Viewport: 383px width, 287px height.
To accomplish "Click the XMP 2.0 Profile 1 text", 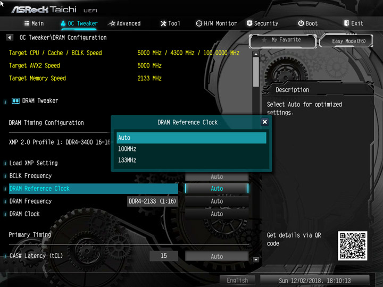I will tap(60, 142).
